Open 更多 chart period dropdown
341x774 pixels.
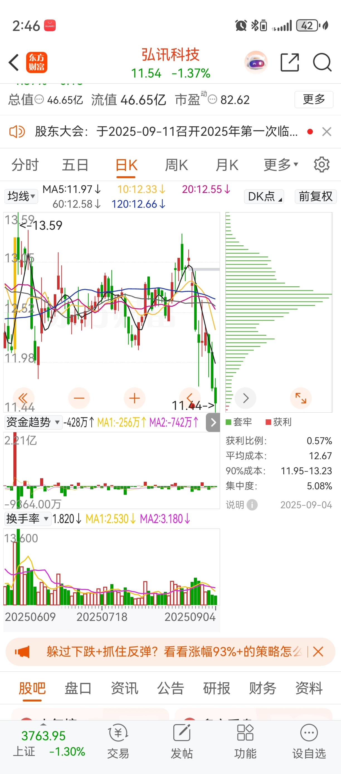[281, 165]
